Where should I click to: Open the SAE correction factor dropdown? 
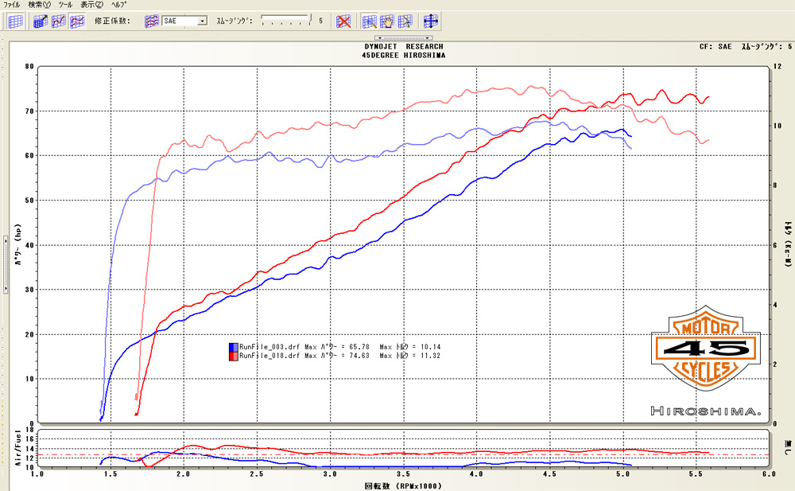pos(202,21)
